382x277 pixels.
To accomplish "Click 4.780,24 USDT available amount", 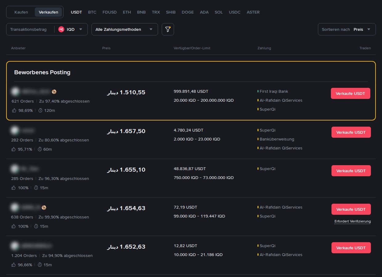I will 189,130.
